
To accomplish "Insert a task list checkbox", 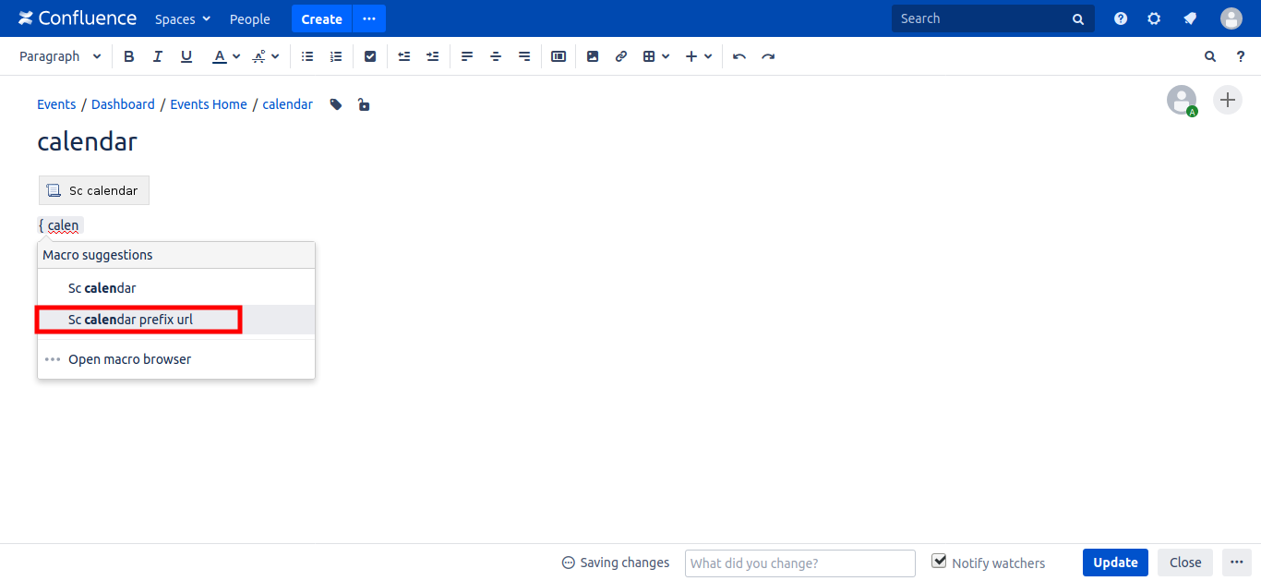I will coord(370,56).
